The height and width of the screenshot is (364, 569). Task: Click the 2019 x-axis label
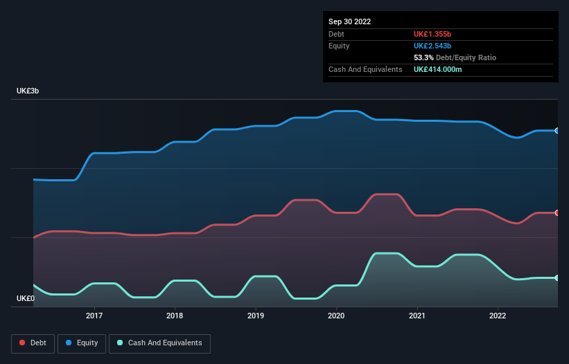click(x=256, y=316)
